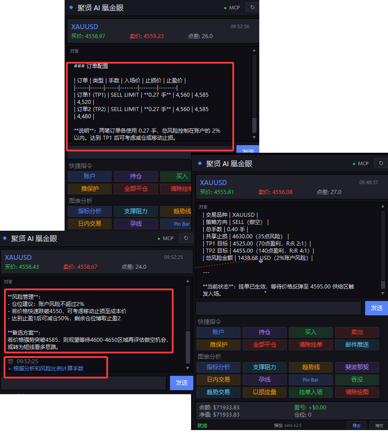Run 支撑阻力 in the 09:48:37 window
This screenshot has height=439, width=388.
265,367
